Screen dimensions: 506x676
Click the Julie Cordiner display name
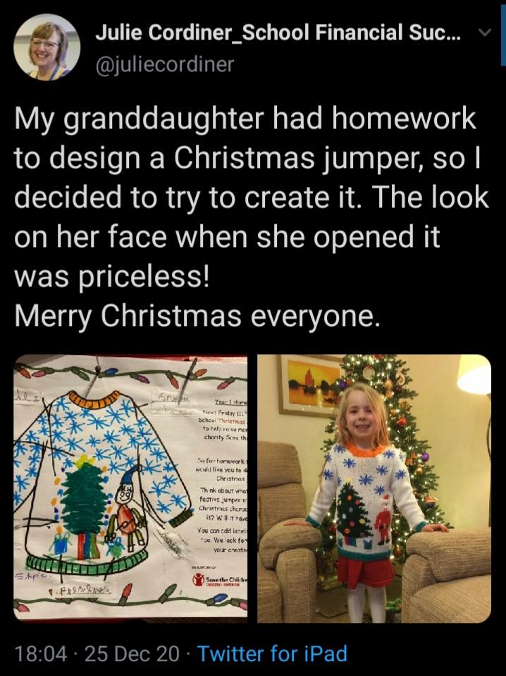[x=278, y=32]
